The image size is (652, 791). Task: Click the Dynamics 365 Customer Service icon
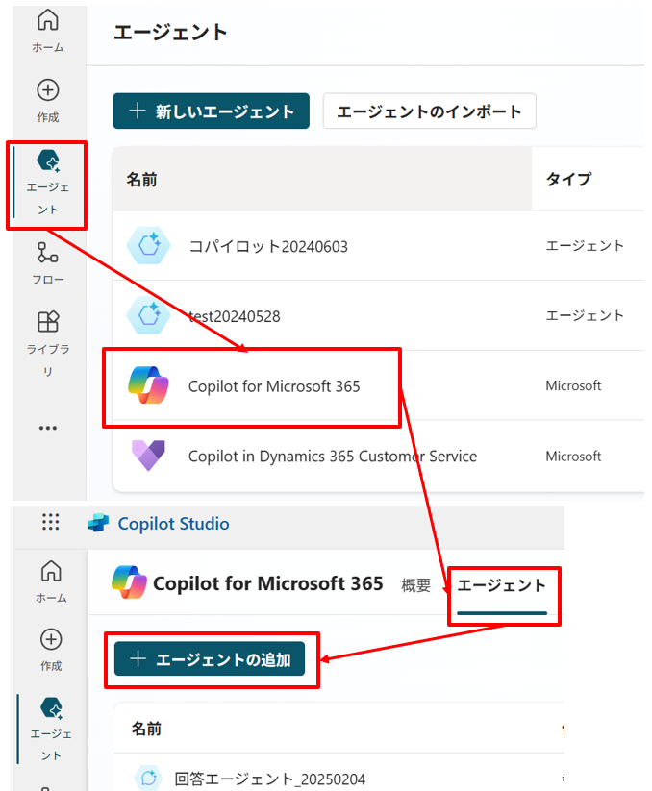click(x=148, y=456)
